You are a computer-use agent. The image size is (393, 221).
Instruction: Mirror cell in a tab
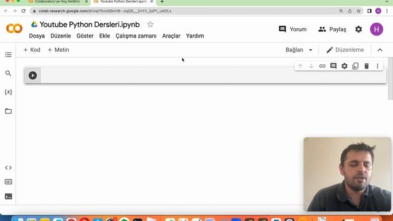coord(356,66)
